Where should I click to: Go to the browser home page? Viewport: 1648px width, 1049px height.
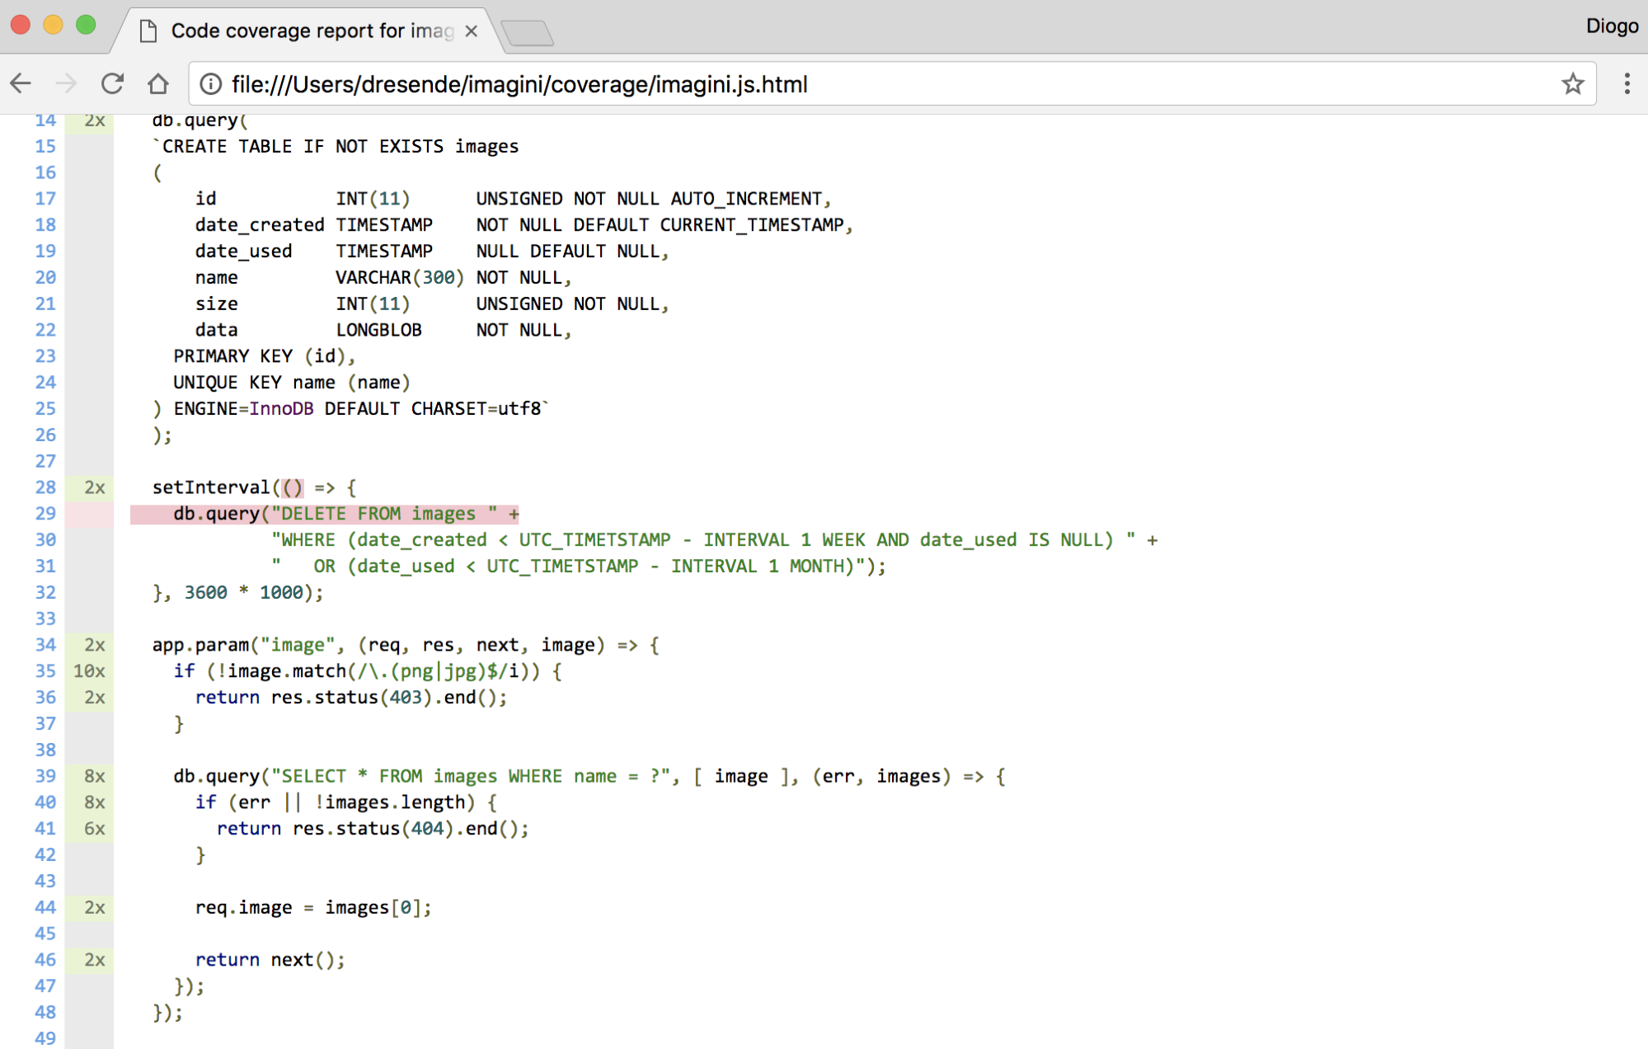[x=158, y=83]
